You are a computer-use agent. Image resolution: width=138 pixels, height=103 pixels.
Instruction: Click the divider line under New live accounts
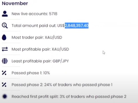11,19
